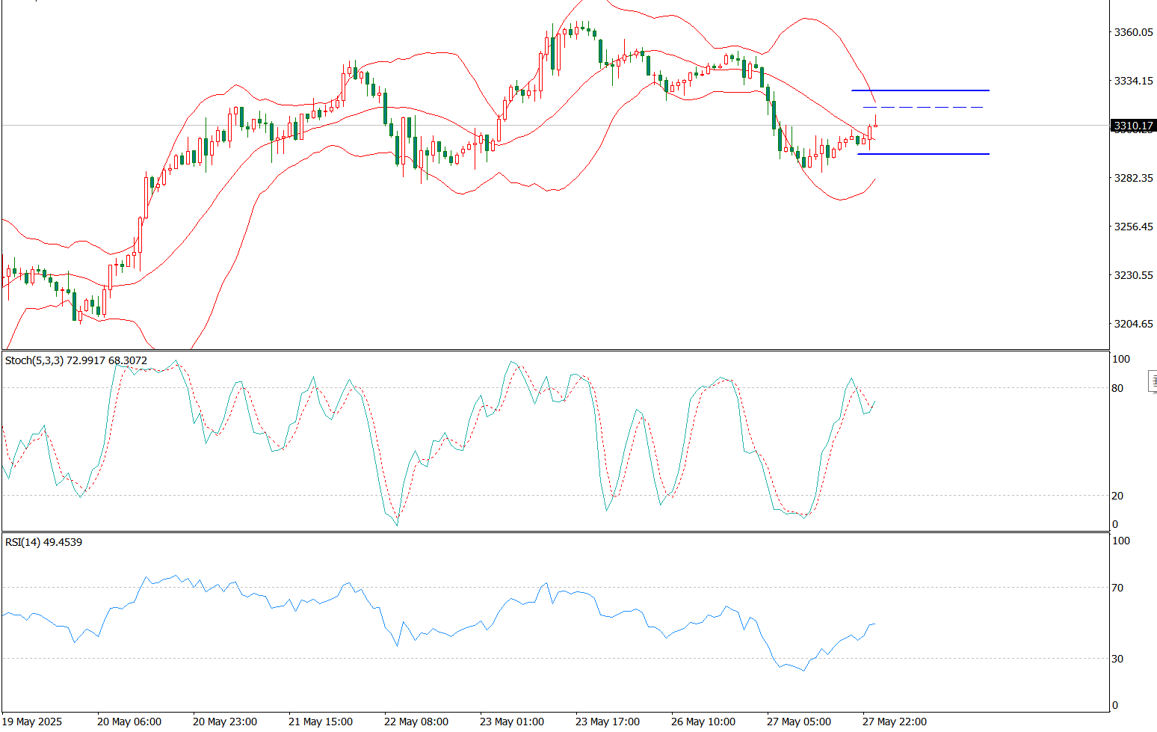The height and width of the screenshot is (732, 1157).
Task: Click the current price label 3310.17
Action: coord(1133,126)
